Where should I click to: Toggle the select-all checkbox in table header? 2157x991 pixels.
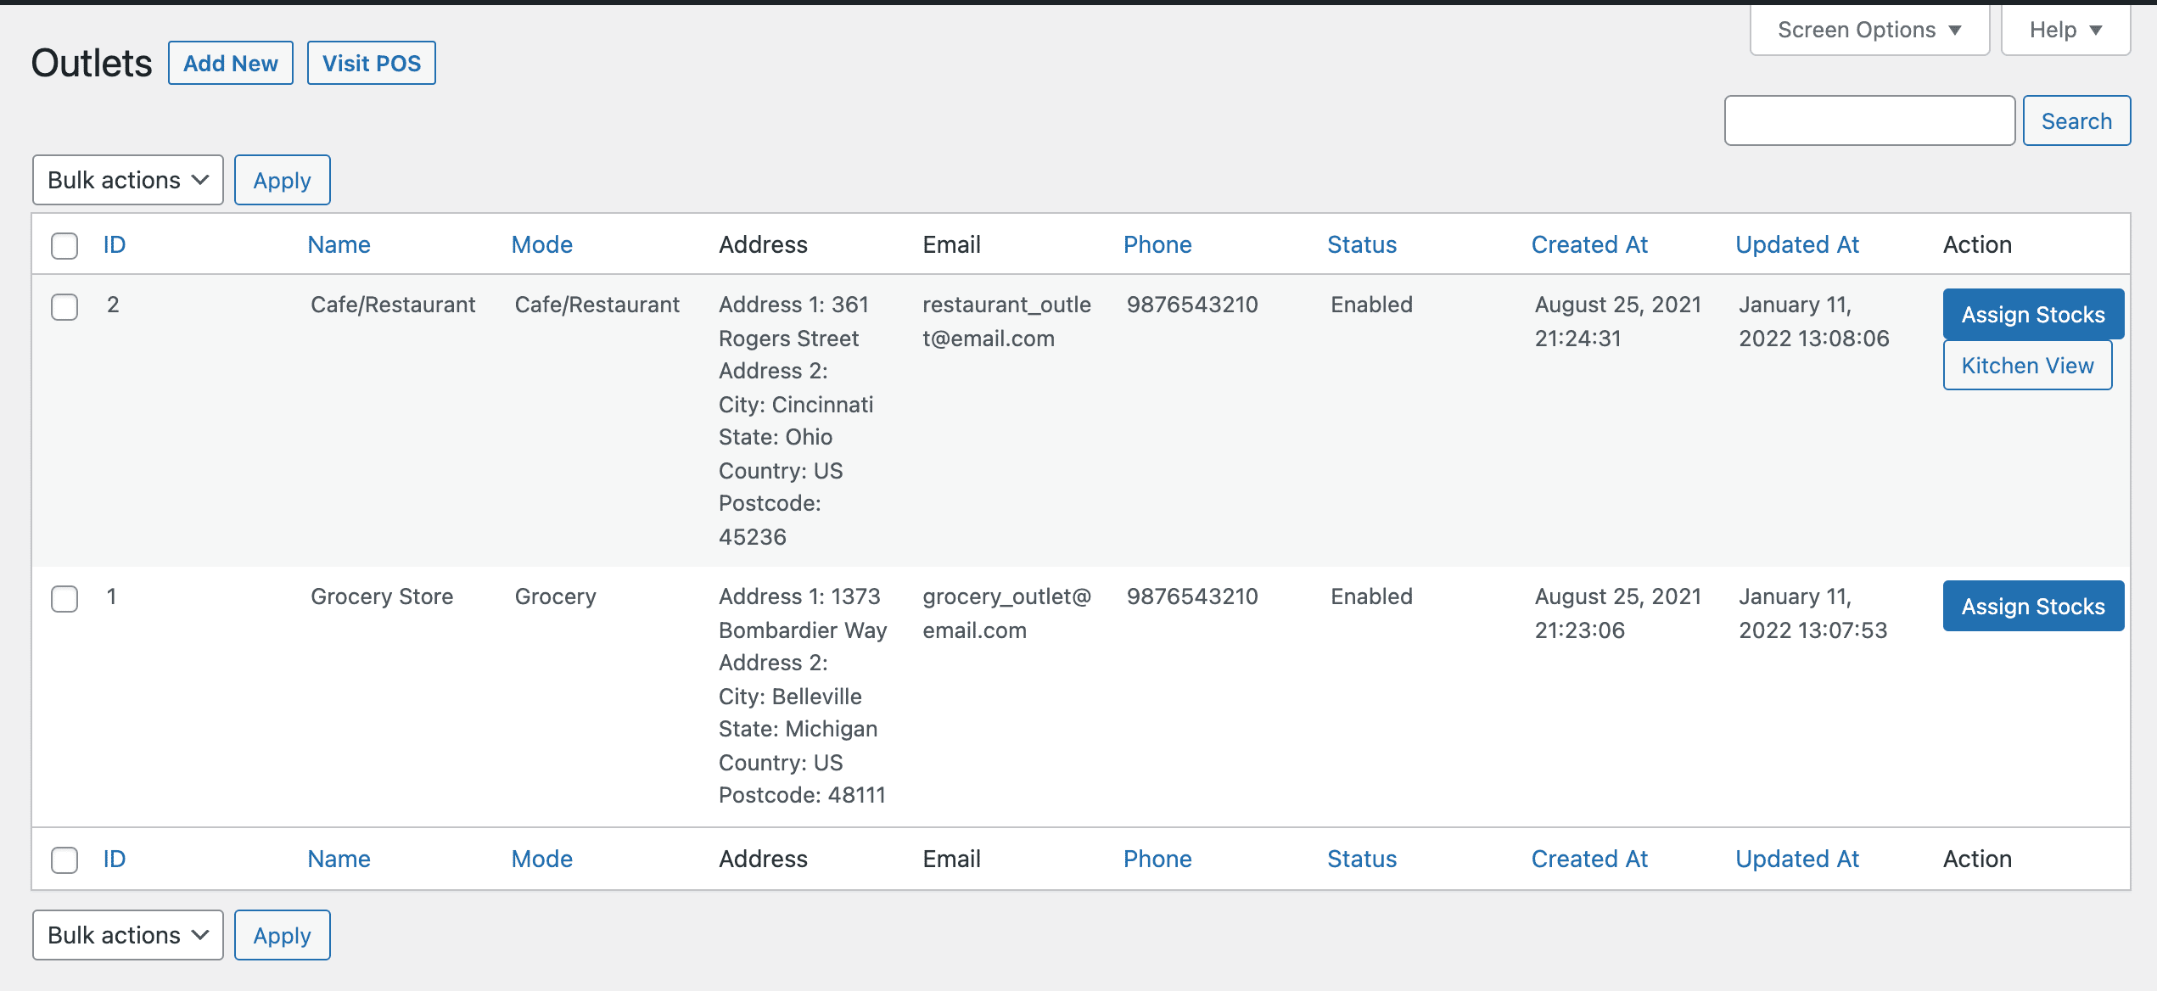click(x=64, y=245)
